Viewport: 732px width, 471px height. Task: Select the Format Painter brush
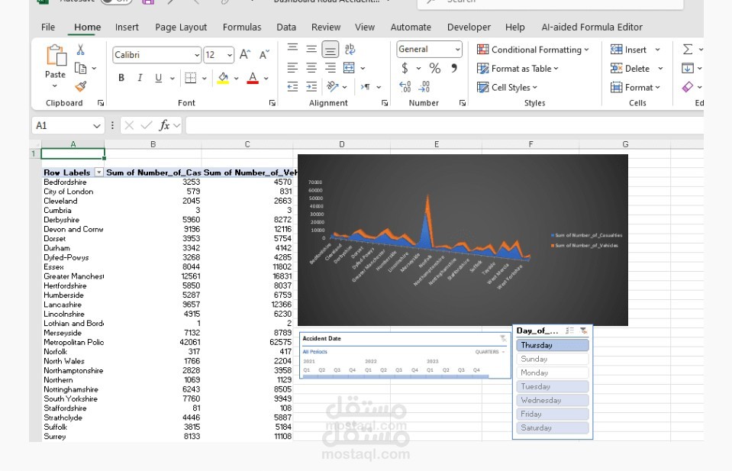[80, 86]
